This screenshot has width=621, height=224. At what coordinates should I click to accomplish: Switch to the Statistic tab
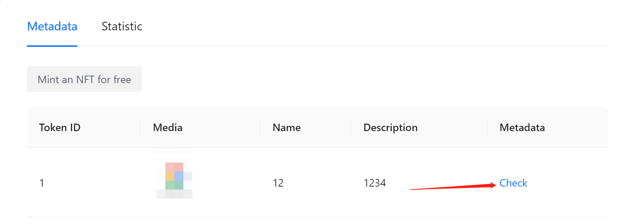(122, 26)
